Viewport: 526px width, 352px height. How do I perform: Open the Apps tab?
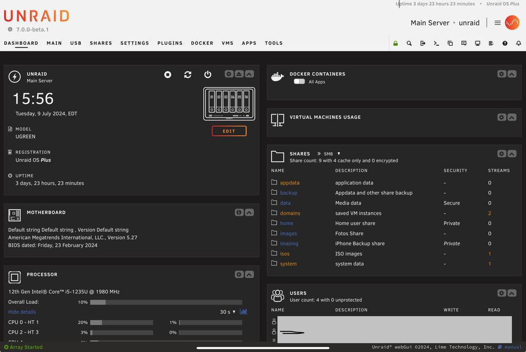coord(249,43)
